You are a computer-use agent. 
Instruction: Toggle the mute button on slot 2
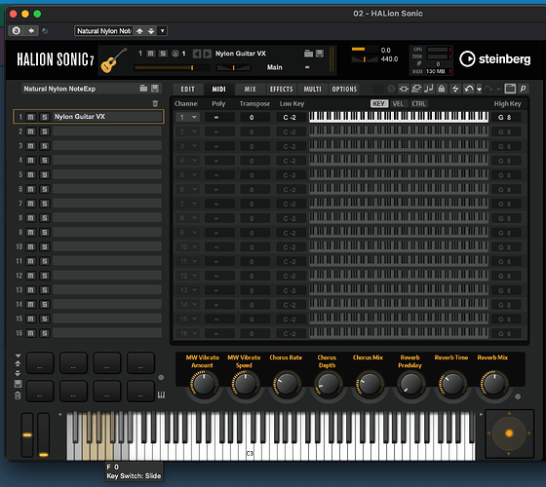click(x=30, y=131)
